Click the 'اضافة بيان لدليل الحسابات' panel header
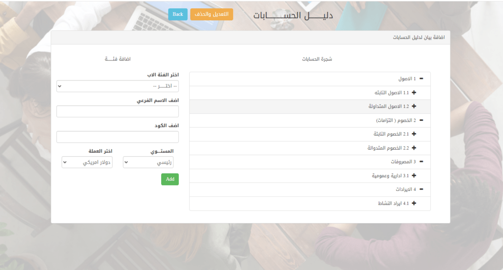503x270 pixels. [x=419, y=37]
